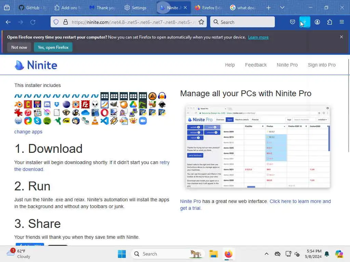
Task: Click the HandBrake pineapple icon
Action: pos(152,104)
